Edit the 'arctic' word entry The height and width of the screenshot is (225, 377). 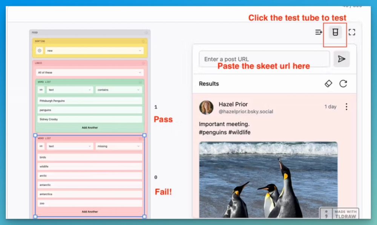pos(90,176)
